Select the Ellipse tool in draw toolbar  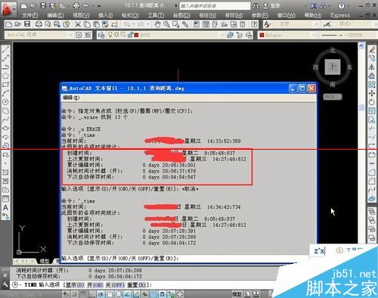(x=5, y=128)
